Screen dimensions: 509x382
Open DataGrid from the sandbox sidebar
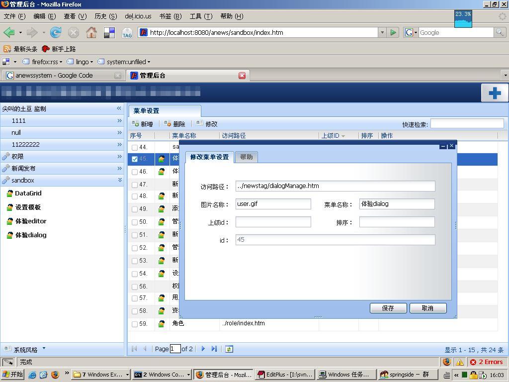pos(29,193)
